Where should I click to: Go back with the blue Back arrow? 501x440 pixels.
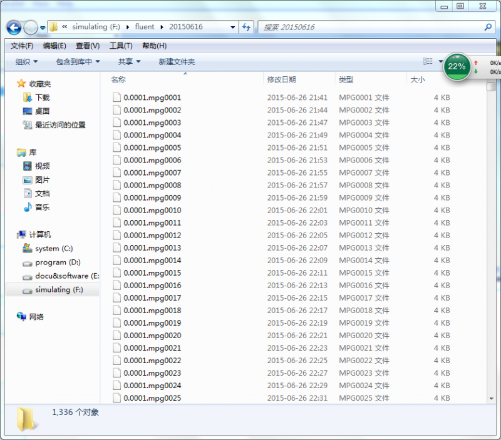point(14,27)
